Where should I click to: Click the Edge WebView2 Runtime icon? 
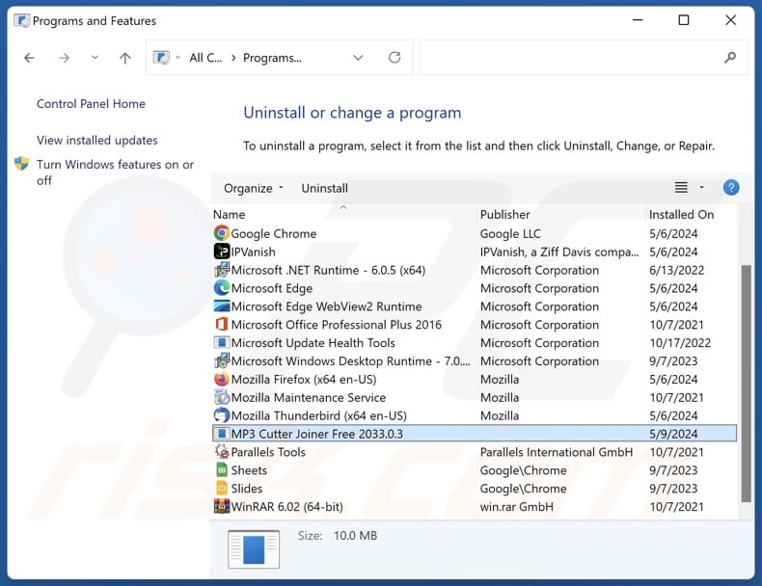coord(222,306)
